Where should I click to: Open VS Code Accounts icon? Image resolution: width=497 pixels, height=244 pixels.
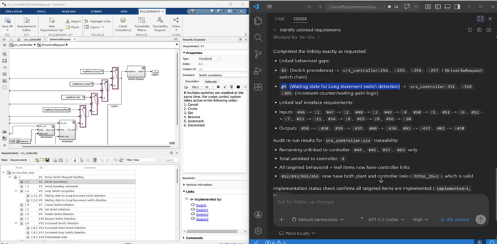pos(258,214)
